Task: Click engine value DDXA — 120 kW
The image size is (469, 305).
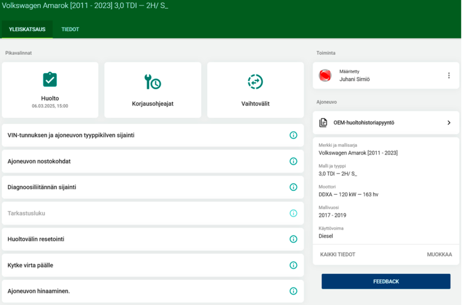Action: click(349, 195)
